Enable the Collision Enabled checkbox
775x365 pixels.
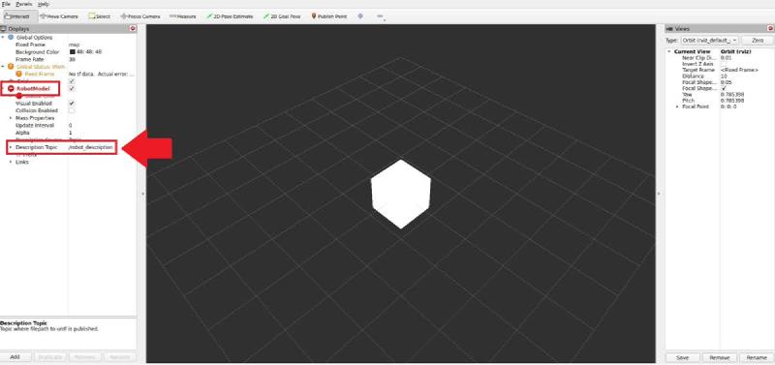pos(72,110)
